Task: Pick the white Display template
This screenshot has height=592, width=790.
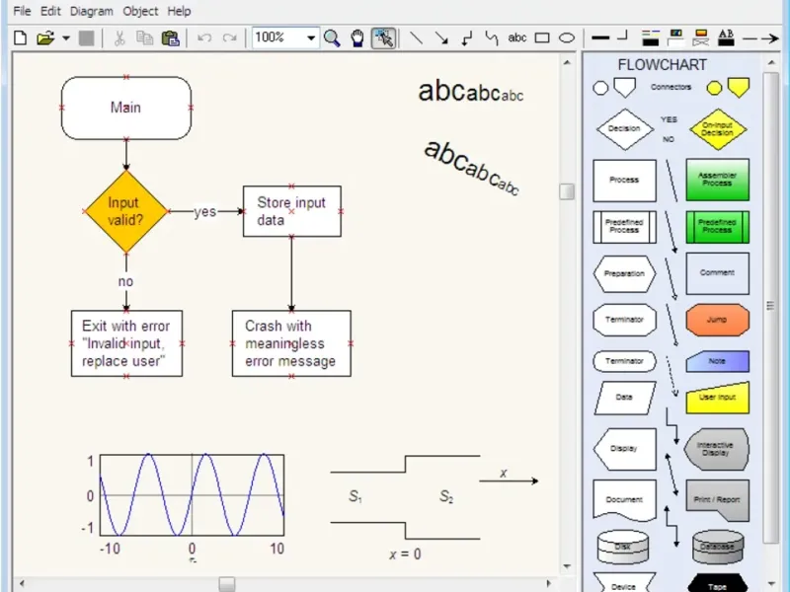Action: [x=625, y=449]
